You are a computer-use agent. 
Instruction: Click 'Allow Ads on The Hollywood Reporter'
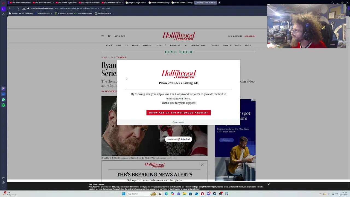[x=179, y=112]
